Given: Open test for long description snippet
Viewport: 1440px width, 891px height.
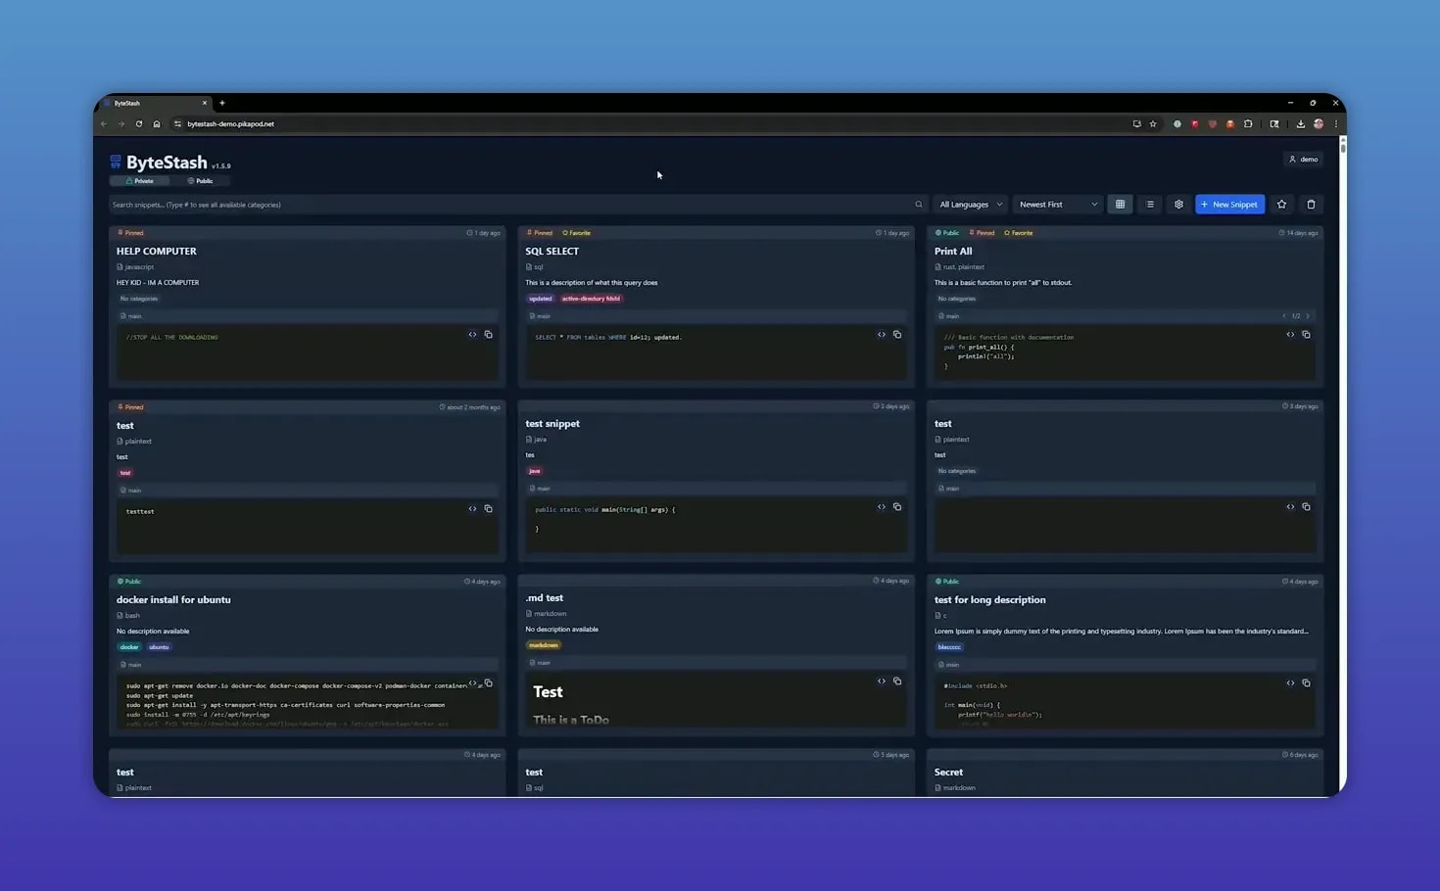Looking at the screenshot, I should (x=989, y=600).
